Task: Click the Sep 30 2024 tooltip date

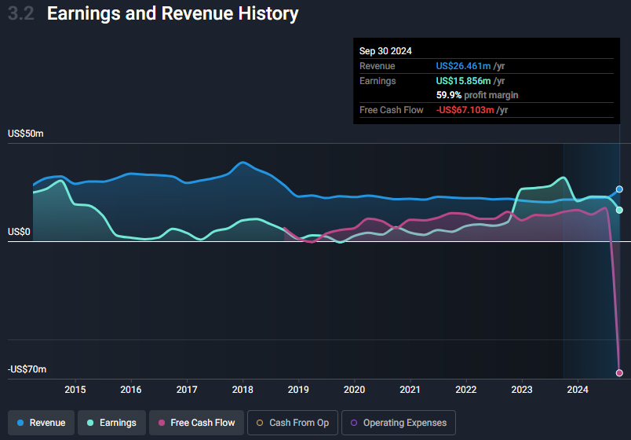Action: tap(385, 51)
